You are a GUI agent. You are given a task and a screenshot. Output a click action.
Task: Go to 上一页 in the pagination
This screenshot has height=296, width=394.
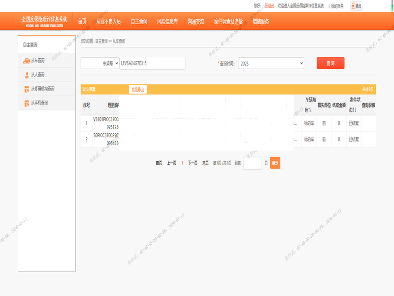(x=171, y=163)
